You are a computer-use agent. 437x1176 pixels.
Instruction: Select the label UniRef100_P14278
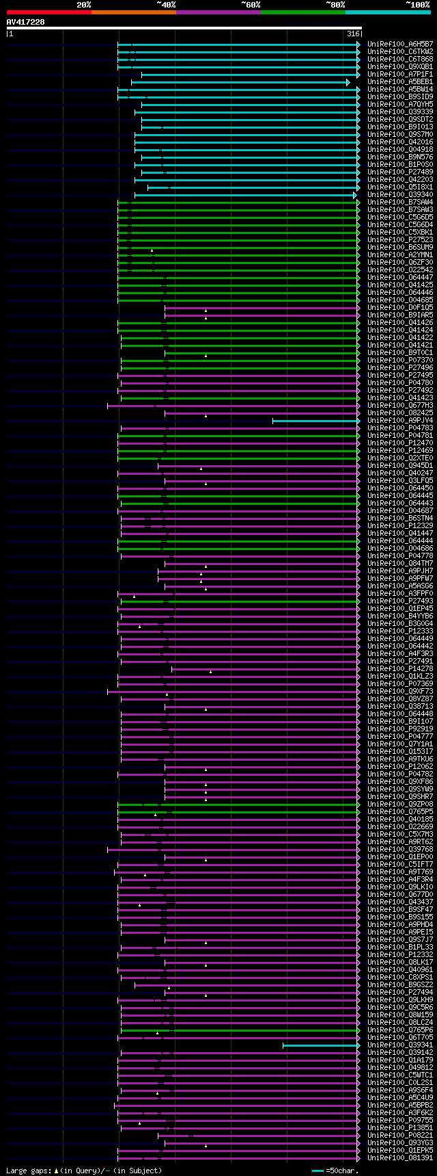(400, 668)
